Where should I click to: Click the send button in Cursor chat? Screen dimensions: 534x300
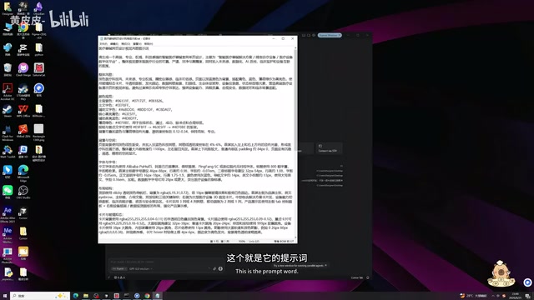click(x=220, y=268)
